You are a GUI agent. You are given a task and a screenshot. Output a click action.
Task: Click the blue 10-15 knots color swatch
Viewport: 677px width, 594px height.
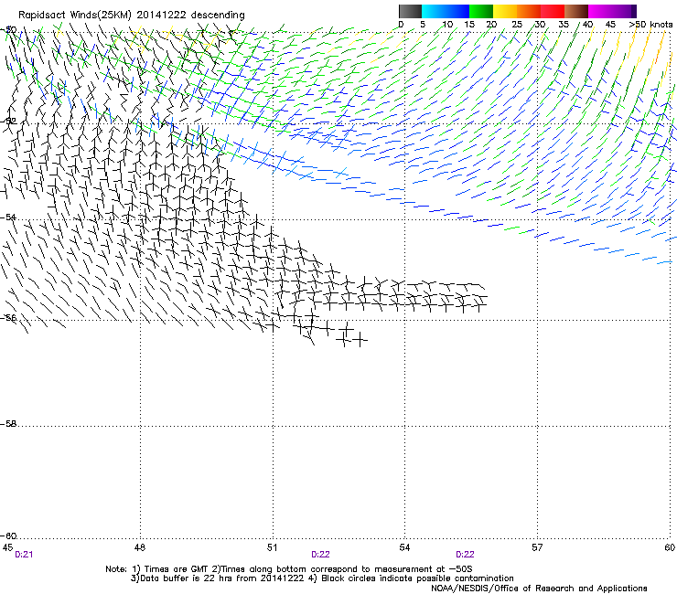pyautogui.click(x=457, y=11)
